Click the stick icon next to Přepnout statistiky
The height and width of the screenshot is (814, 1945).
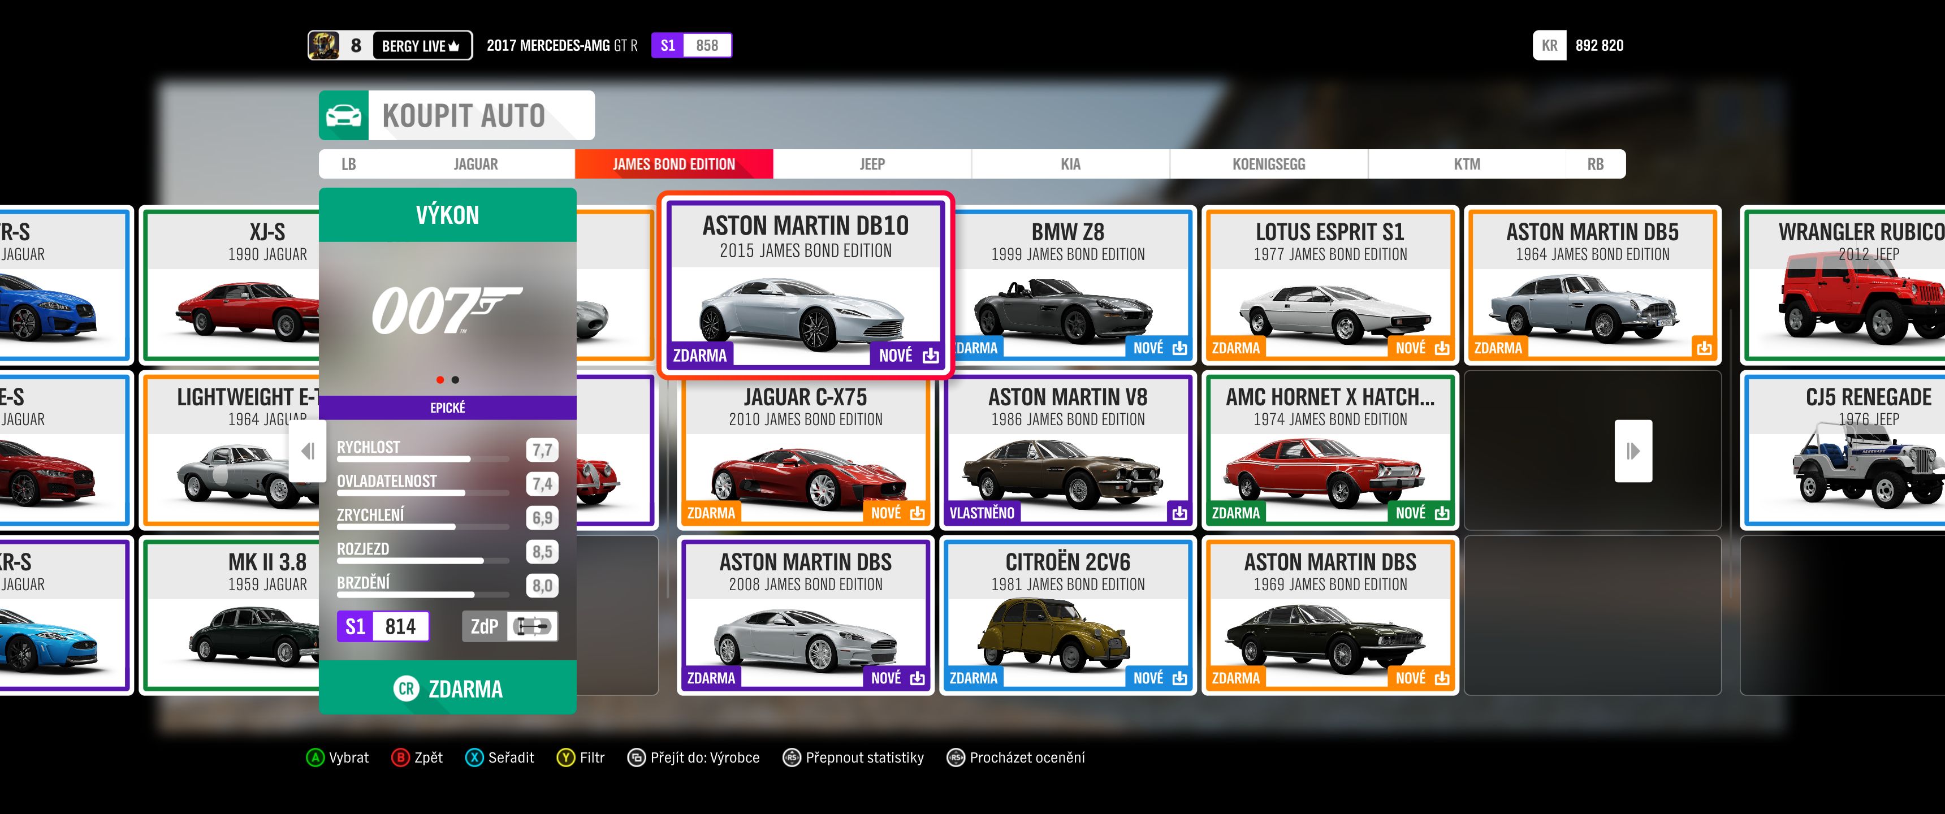pos(792,757)
